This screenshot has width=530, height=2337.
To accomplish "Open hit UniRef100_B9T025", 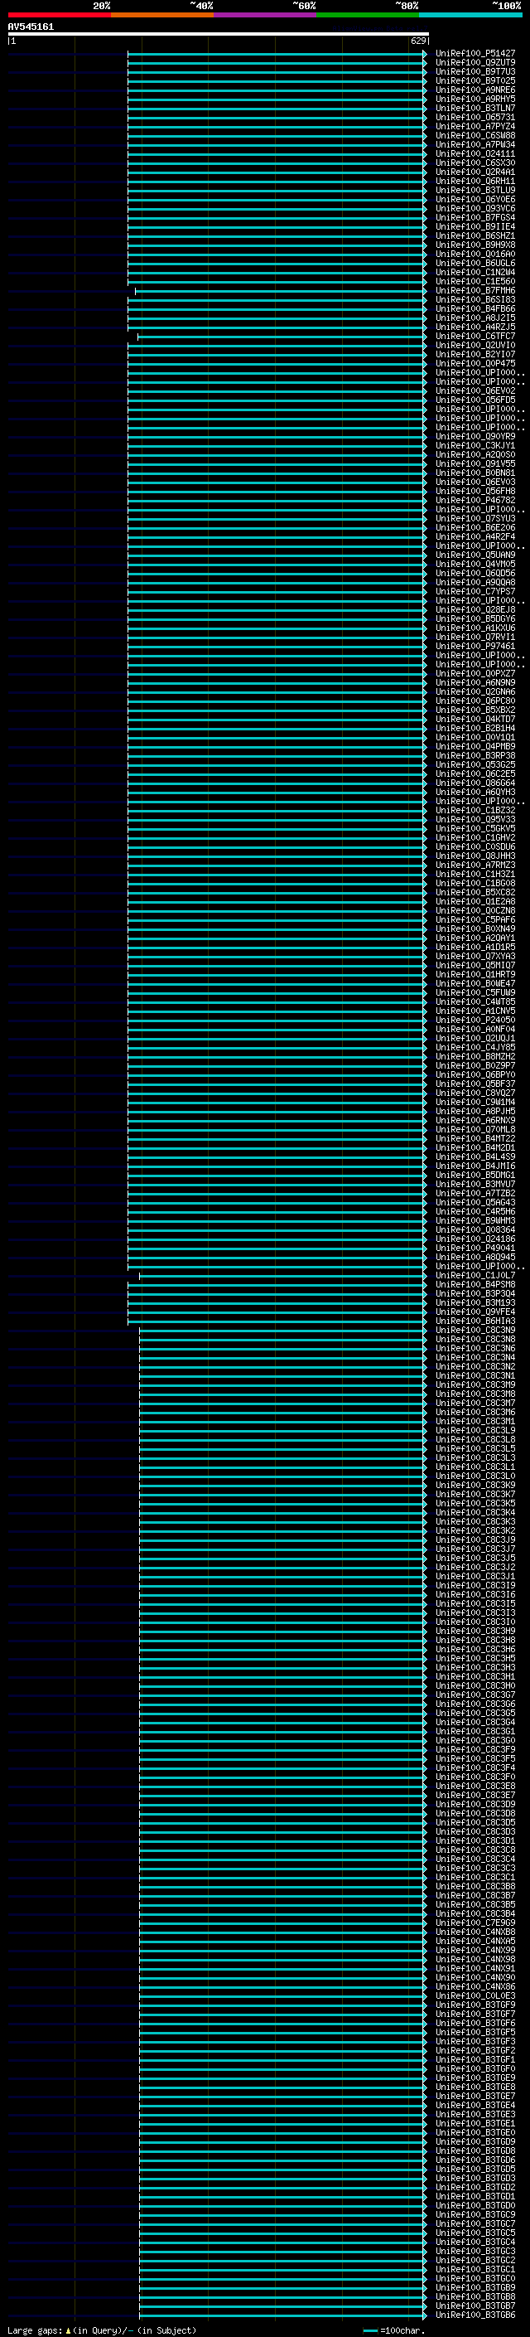I will click(x=475, y=80).
